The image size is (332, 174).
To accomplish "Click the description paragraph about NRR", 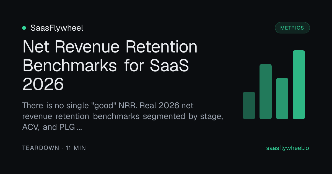I will (123, 116).
